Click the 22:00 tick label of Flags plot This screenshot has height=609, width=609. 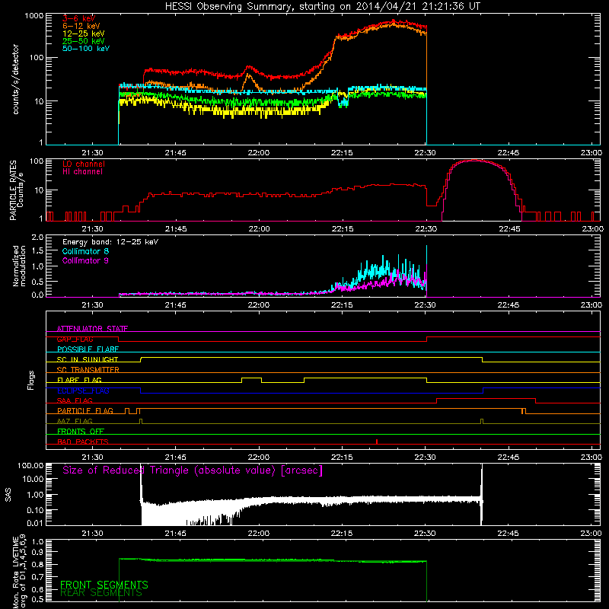coord(259,458)
